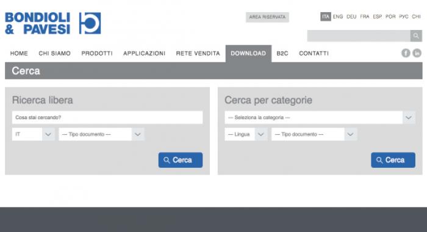
Task: Select the DOWNLOAD tab
Action: (248, 54)
